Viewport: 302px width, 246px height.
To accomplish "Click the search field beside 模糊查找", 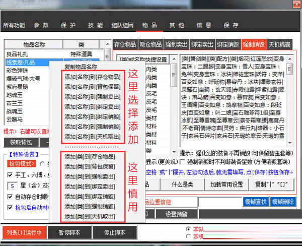I will (x=220, y=202).
